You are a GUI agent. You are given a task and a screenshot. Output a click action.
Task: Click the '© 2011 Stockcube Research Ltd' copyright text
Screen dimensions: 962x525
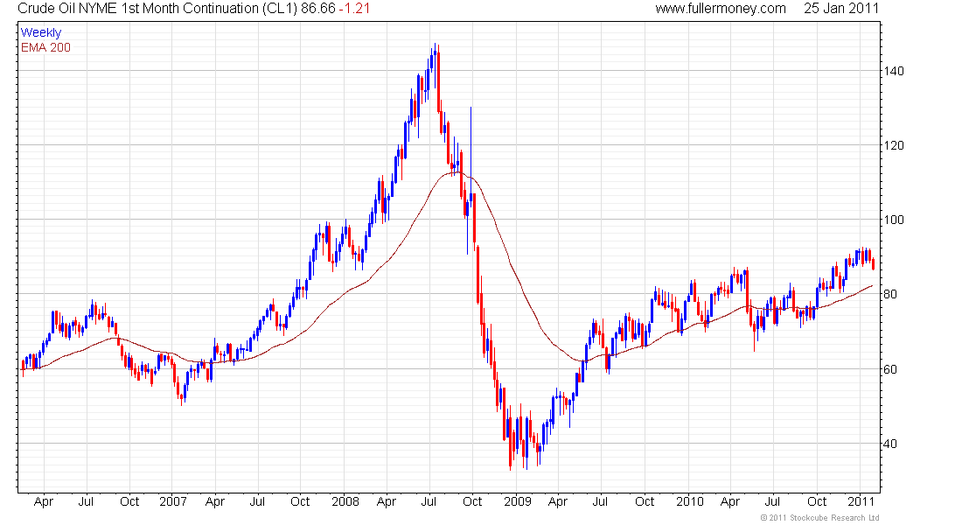coord(819,518)
